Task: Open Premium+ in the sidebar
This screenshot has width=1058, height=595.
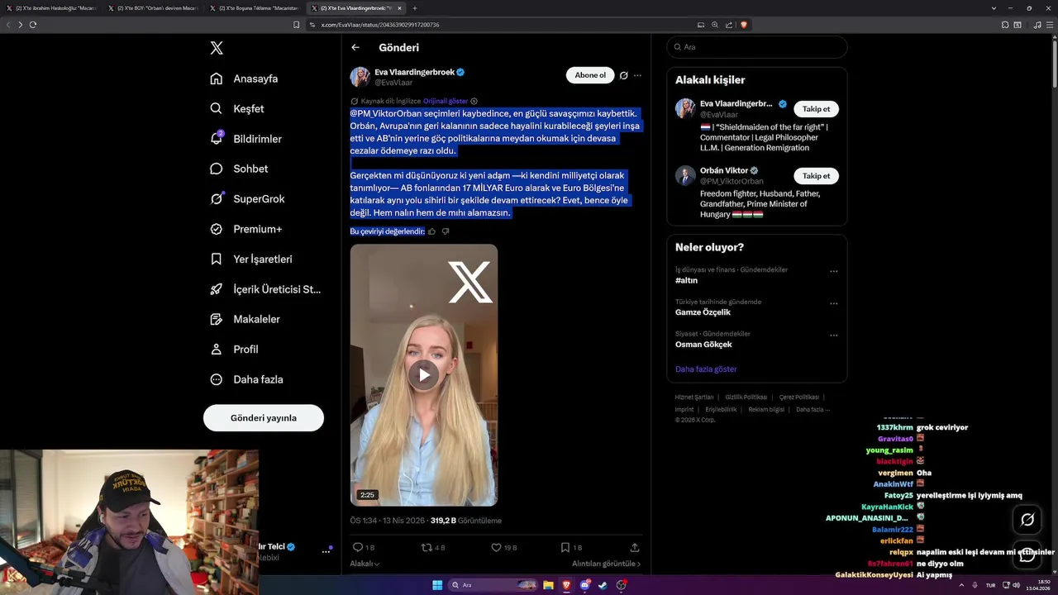Action: pos(246,229)
